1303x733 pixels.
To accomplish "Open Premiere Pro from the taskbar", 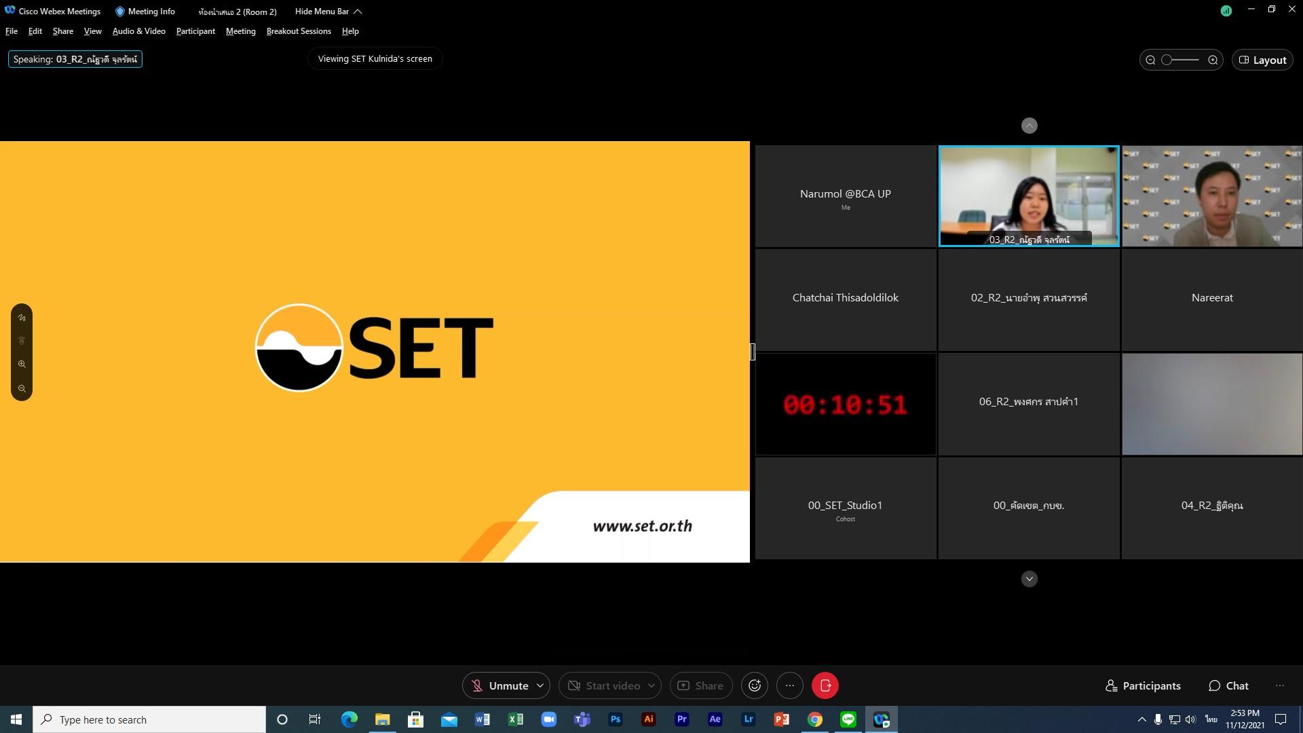I will point(681,719).
